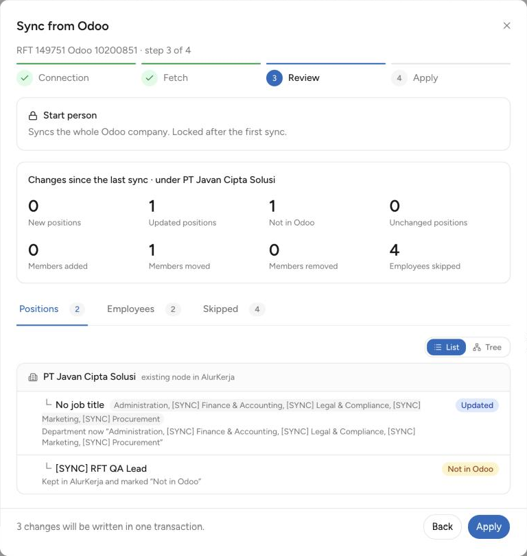
Task: Open the Employees tab
Action: point(143,309)
